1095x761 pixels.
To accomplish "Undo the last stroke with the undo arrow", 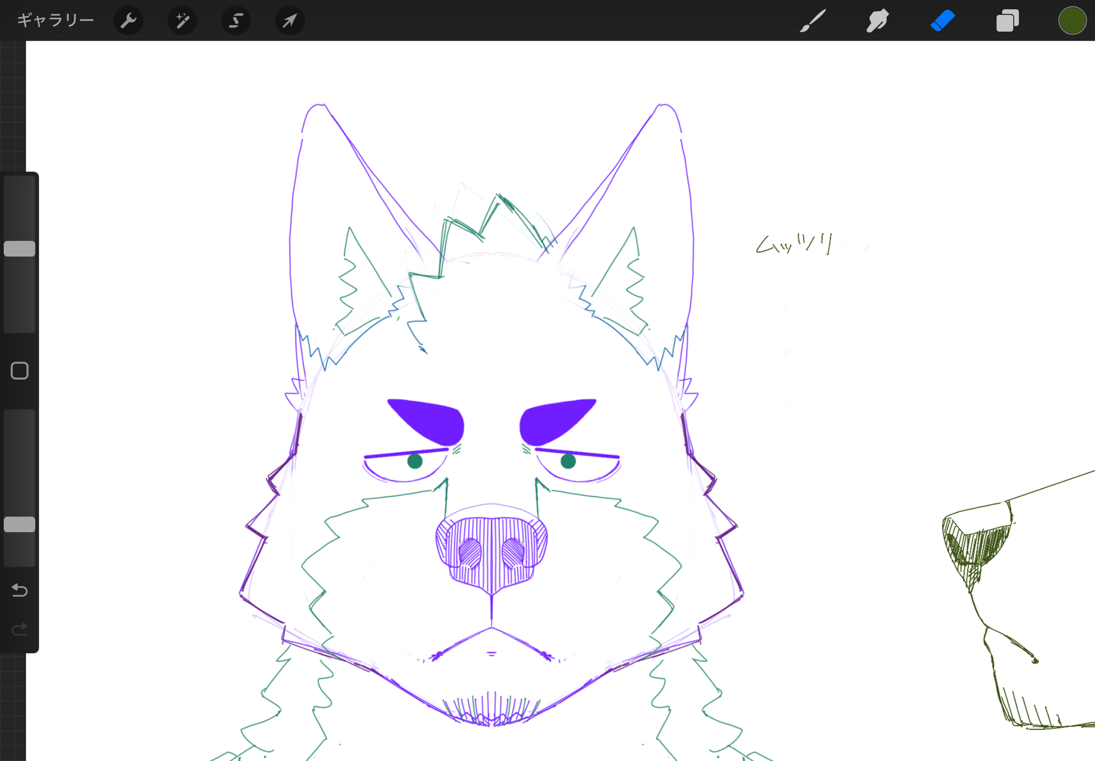I will 20,590.
